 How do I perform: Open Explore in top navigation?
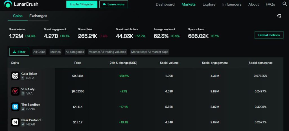[209, 4]
